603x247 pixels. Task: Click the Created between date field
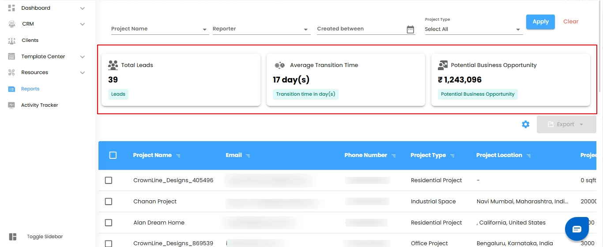tap(360, 29)
